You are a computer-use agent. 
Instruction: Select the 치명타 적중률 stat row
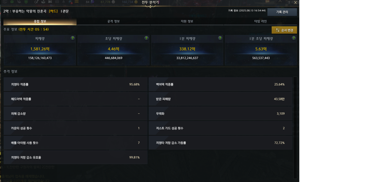pyautogui.click(x=75, y=84)
